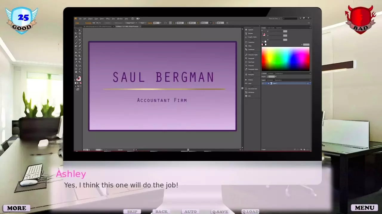Viewport: 382px width, 214px height.
Task: Open the Document Info panel icon
Action: point(246,89)
